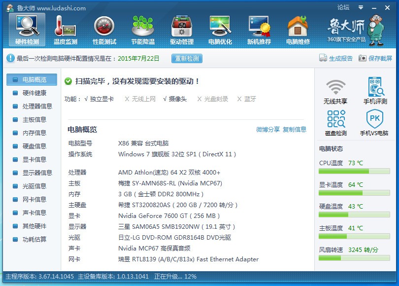Click the 保存截屏 text link

coord(380,58)
